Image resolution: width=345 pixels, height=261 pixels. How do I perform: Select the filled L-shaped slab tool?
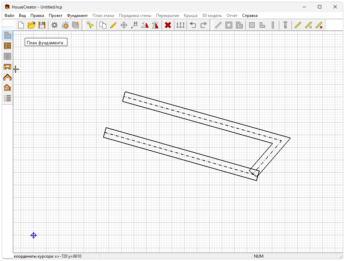(262, 25)
